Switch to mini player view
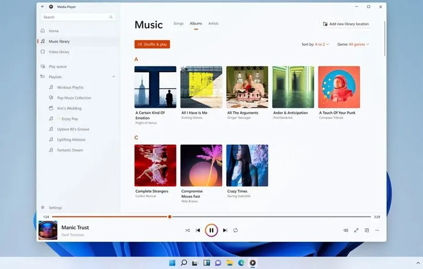The image size is (423, 269). coord(366,230)
